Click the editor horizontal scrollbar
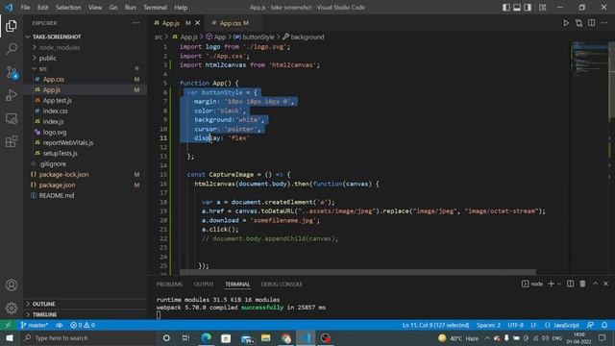This screenshot has height=346, width=615. (x=357, y=272)
